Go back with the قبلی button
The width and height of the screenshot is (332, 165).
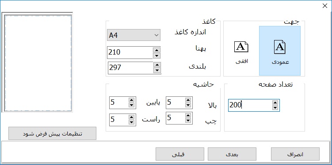pos(180,154)
